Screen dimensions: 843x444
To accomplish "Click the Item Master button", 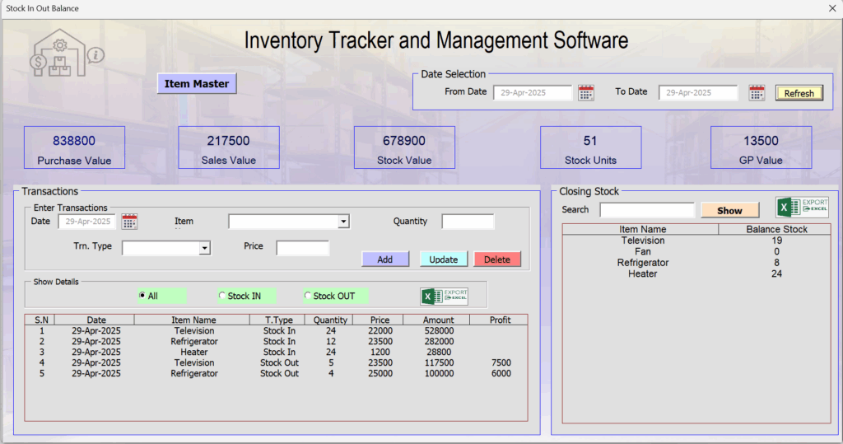I will point(197,84).
